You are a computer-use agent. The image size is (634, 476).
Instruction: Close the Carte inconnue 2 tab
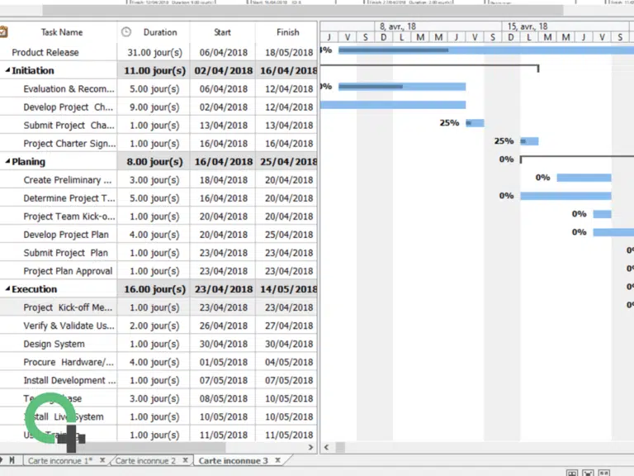(x=185, y=460)
